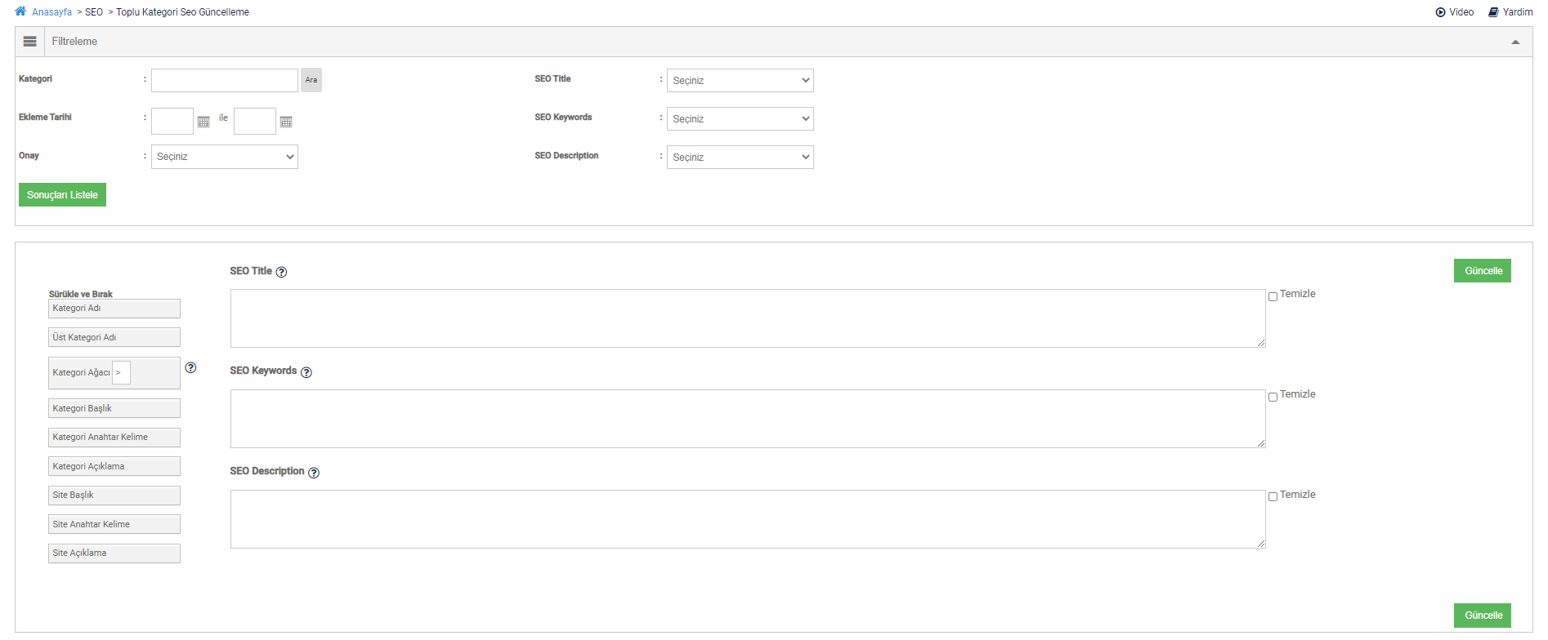This screenshot has height=640, width=1548.
Task: Open the Video link in the header
Action: click(1455, 12)
